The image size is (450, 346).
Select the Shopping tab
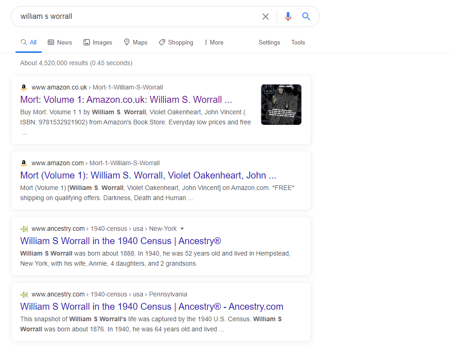[x=176, y=43]
